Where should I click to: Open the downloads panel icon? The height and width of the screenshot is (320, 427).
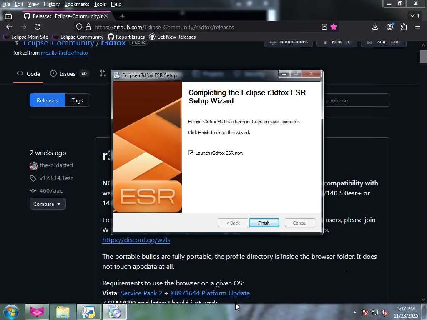pyautogui.click(x=375, y=27)
